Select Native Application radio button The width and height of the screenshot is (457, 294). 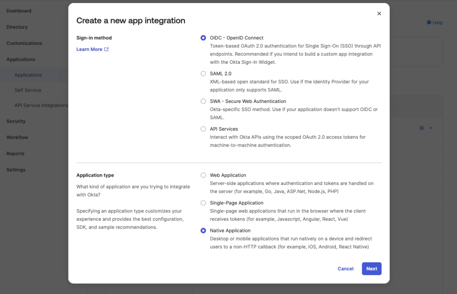[x=203, y=231]
